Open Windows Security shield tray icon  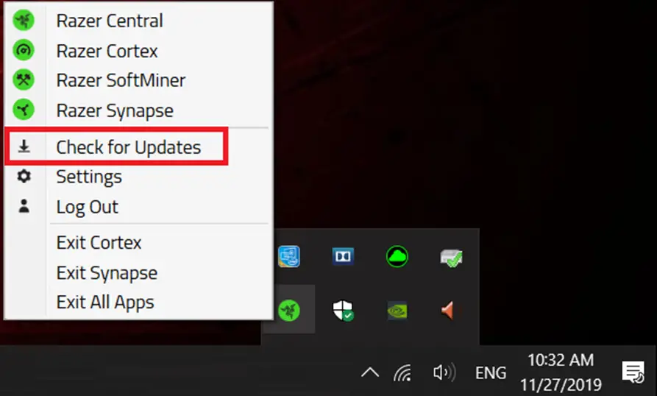343,311
